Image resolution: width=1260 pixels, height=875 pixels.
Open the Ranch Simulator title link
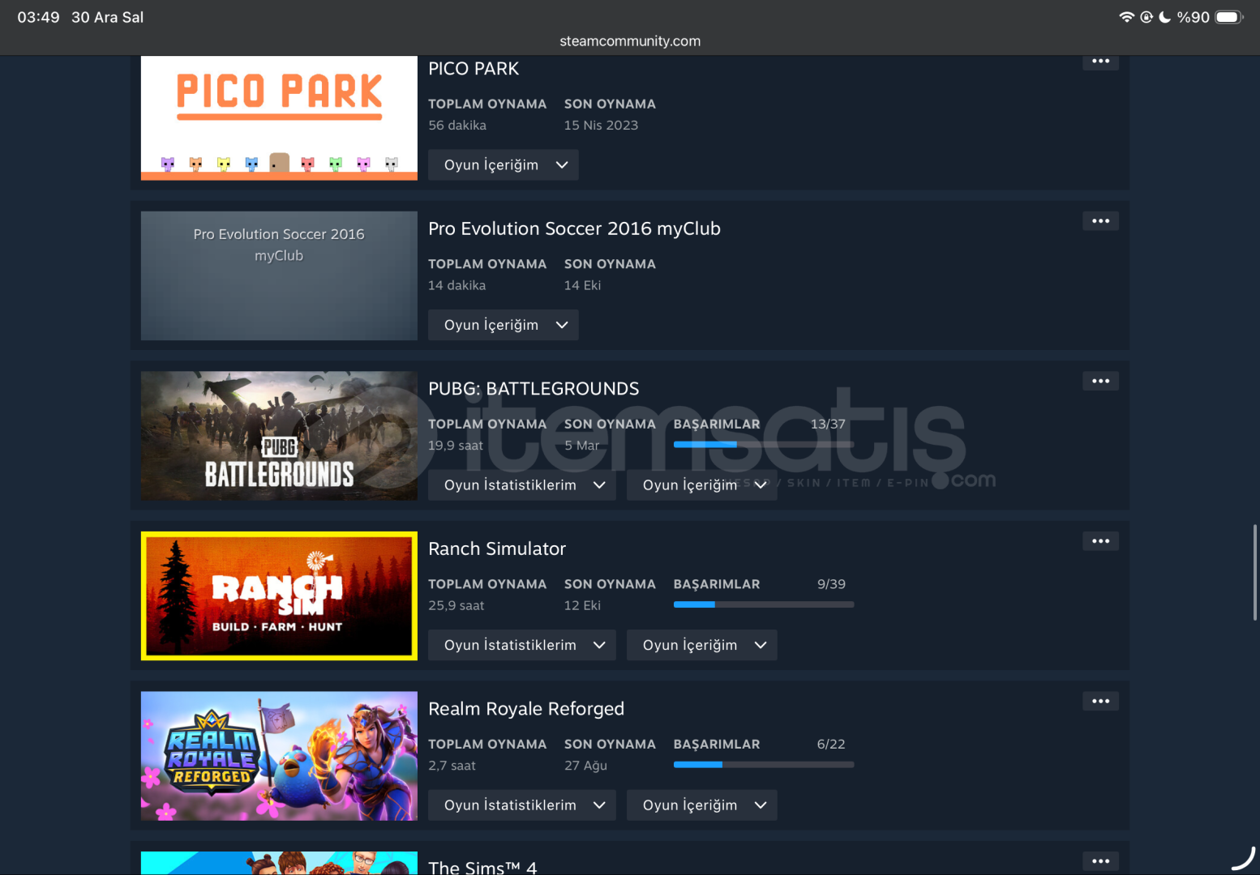pyautogui.click(x=497, y=548)
